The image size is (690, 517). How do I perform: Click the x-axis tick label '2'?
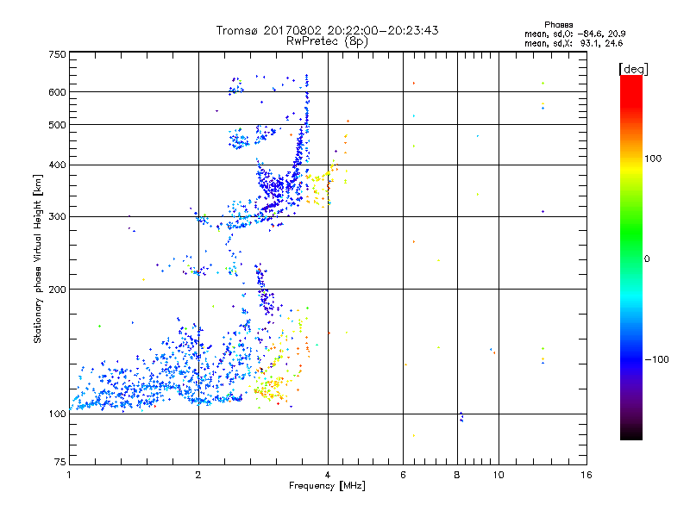(x=198, y=475)
